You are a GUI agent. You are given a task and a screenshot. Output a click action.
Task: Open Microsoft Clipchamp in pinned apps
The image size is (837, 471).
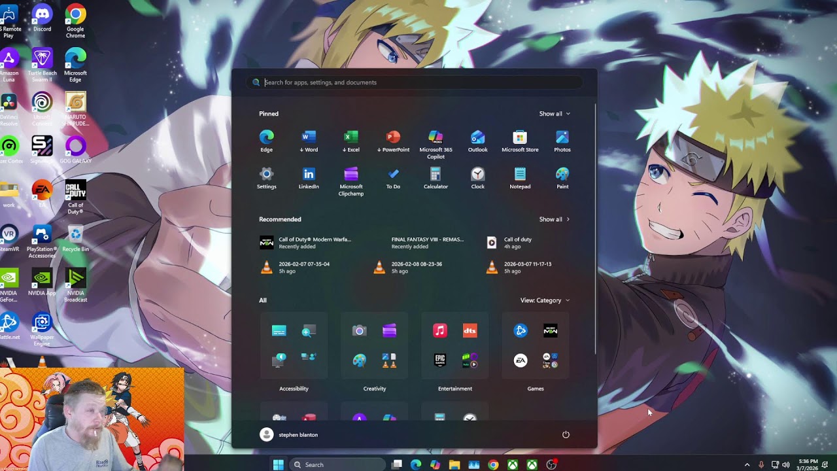click(x=351, y=181)
